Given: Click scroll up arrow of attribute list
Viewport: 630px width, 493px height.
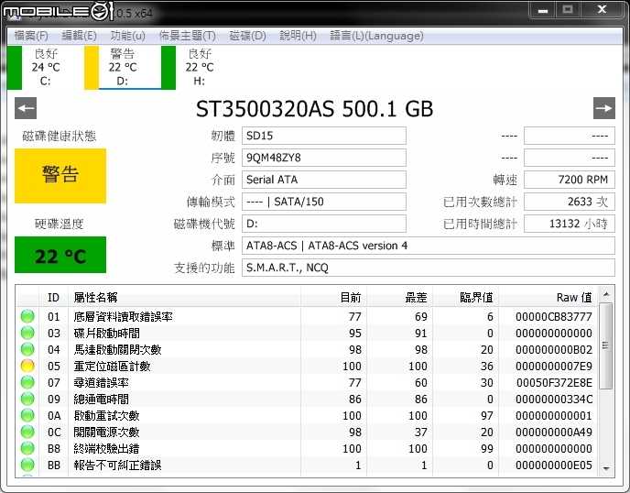Looking at the screenshot, I should (x=606, y=294).
